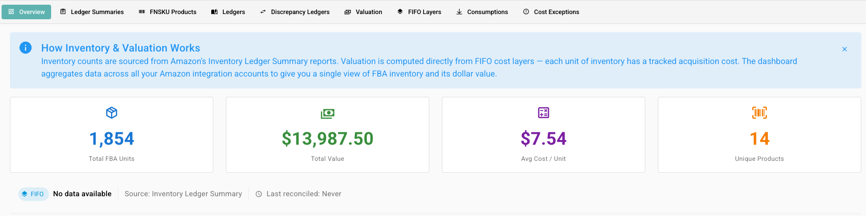This screenshot has height=216, width=866.
Task: View the Cost Exceptions tab
Action: tap(551, 12)
